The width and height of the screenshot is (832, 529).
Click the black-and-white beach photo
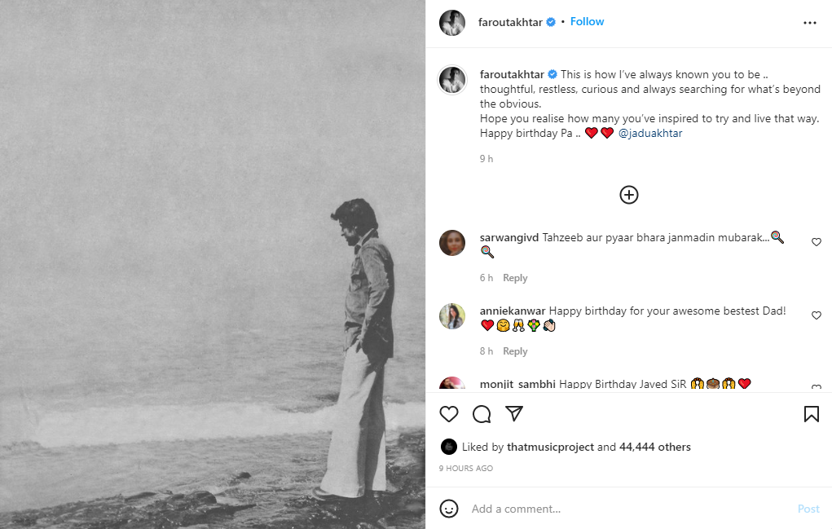(212, 264)
